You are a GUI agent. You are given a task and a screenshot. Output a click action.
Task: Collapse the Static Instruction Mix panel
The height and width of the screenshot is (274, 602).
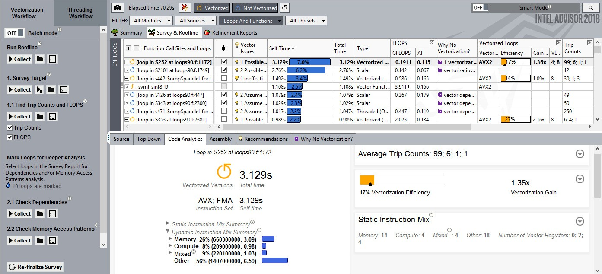click(x=580, y=221)
